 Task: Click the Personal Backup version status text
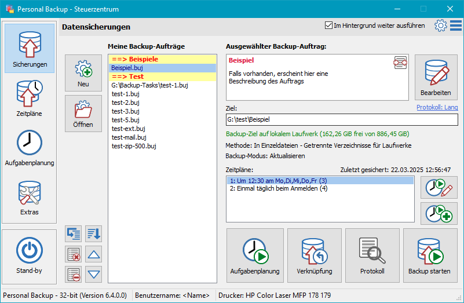(x=65, y=295)
